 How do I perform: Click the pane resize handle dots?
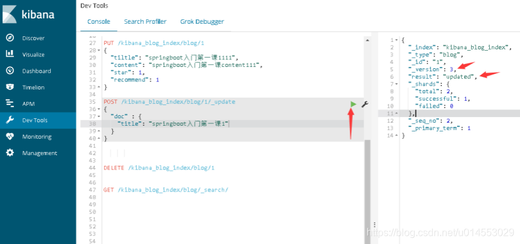point(375,224)
